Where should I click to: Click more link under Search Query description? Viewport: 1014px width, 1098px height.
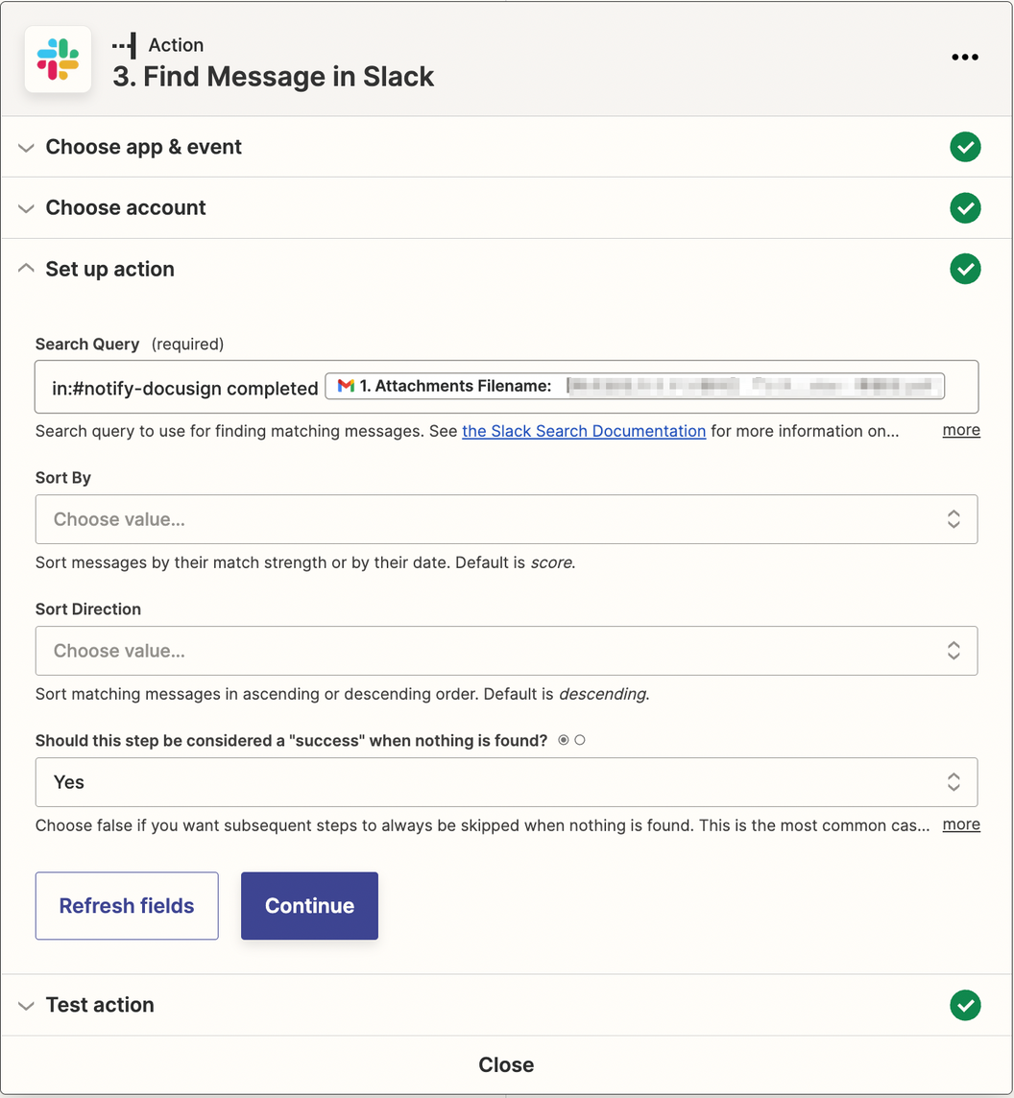tap(961, 430)
